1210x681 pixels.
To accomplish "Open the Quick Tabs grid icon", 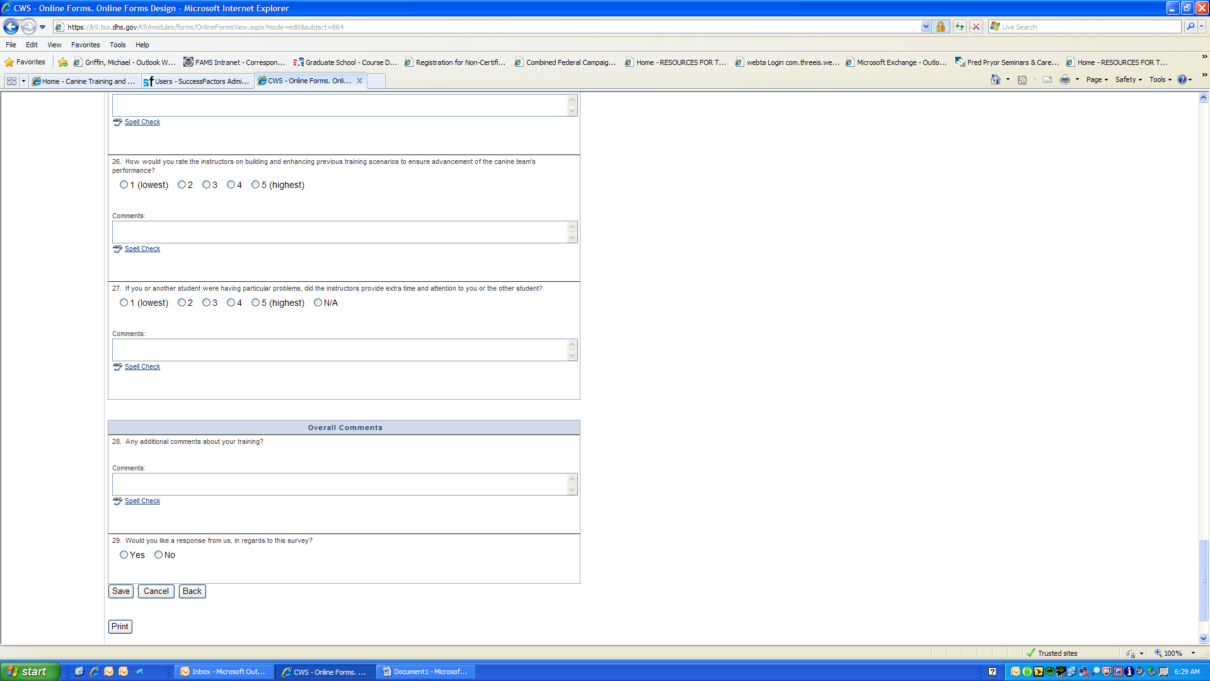I will point(11,81).
